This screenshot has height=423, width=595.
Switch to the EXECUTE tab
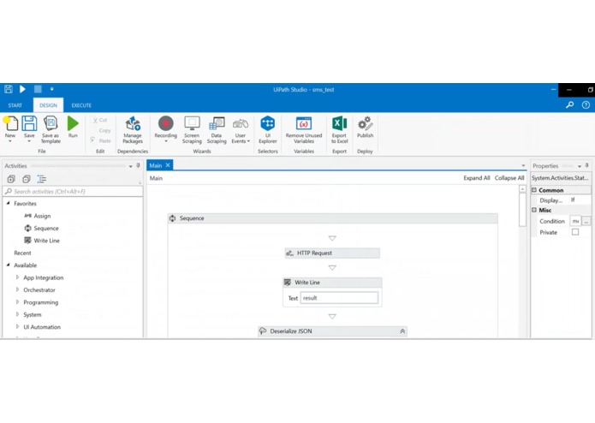coord(81,105)
